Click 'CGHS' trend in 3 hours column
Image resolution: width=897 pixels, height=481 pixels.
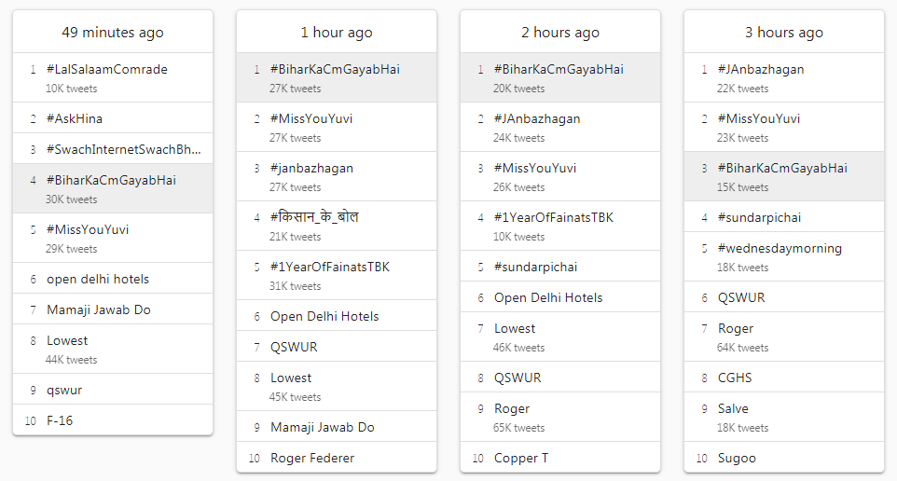pos(784,378)
